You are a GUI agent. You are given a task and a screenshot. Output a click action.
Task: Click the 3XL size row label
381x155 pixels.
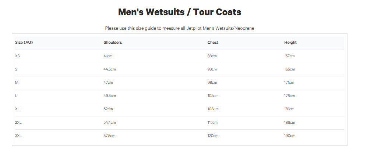pos(18,136)
